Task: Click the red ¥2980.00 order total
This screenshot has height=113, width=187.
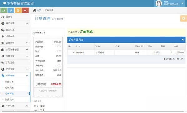Action: 56,84
